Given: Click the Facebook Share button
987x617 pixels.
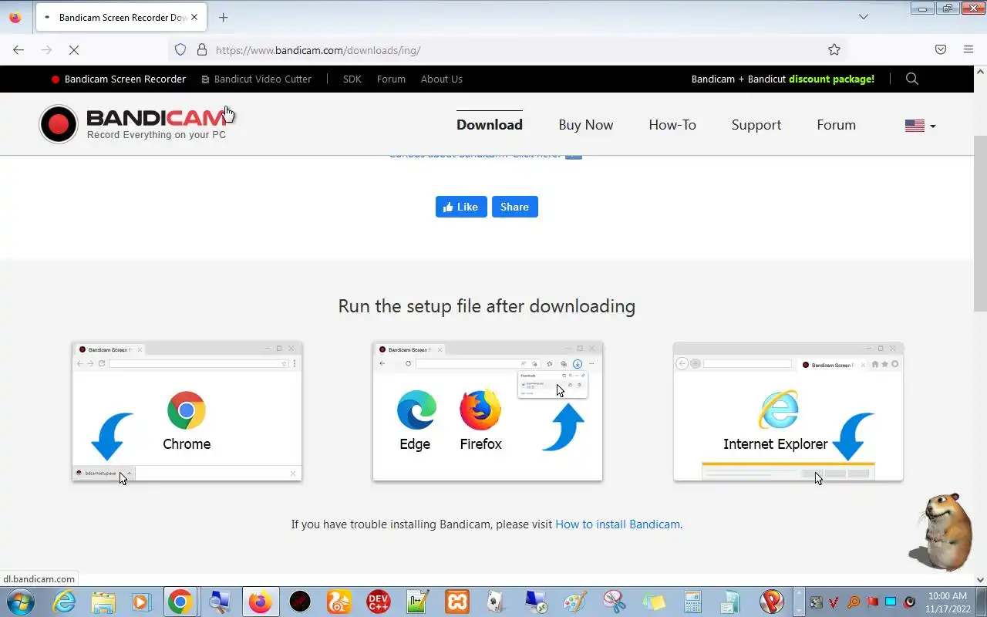Looking at the screenshot, I should coord(514,207).
